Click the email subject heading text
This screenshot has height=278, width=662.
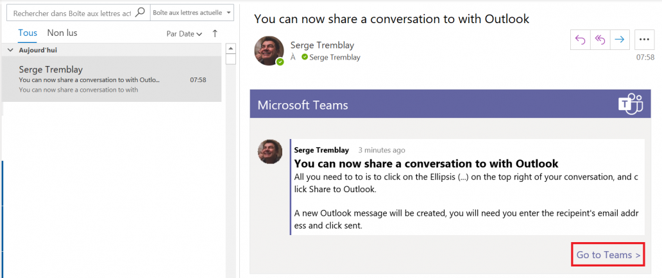392,19
